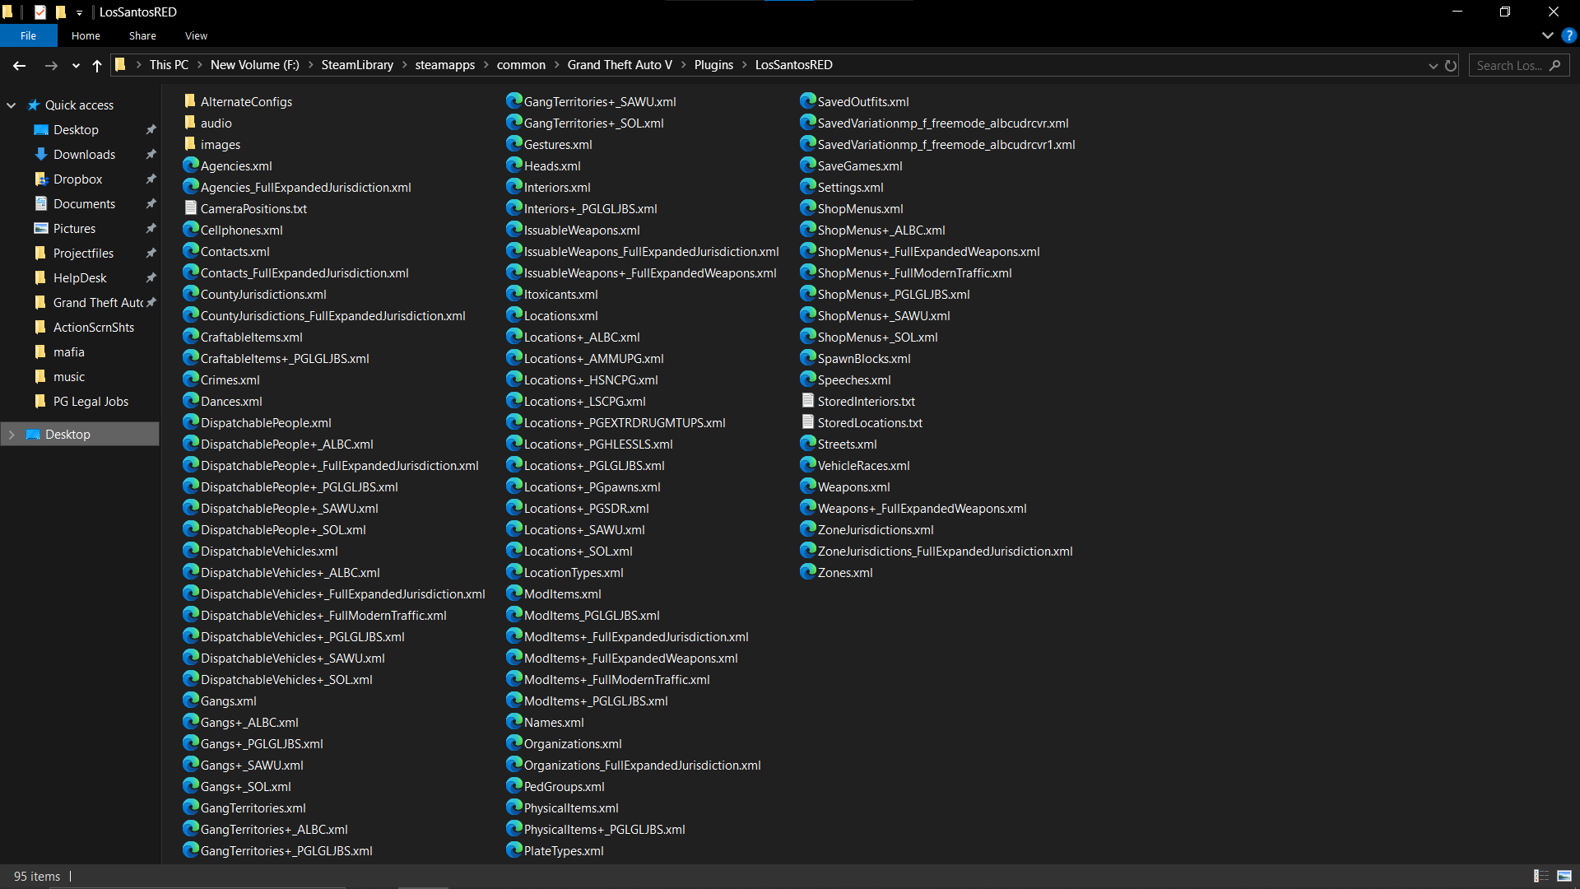Open the recent locations dropdown arrow
Image resolution: width=1580 pixels, height=889 pixels.
coord(76,66)
